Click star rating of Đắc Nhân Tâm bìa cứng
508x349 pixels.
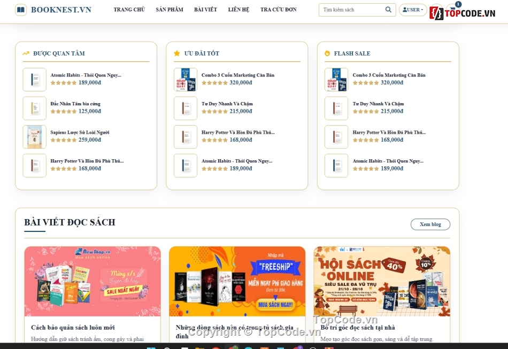coord(64,111)
